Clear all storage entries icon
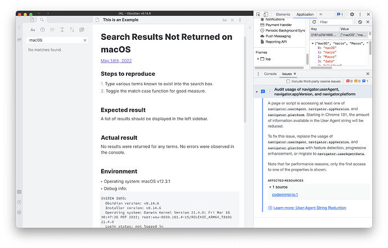 [x=360, y=22]
